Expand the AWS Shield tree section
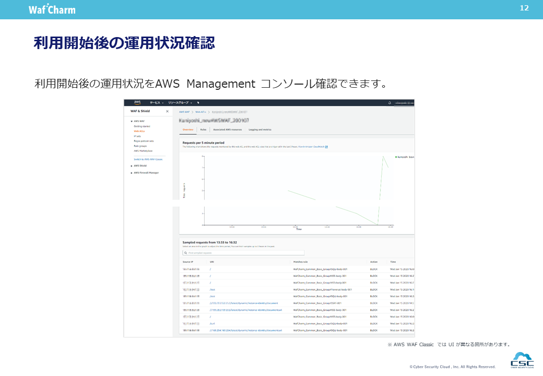The height and width of the screenshot is (376, 543). pos(132,166)
